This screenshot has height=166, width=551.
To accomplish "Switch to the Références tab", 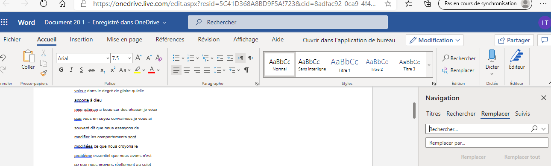I will (170, 39).
